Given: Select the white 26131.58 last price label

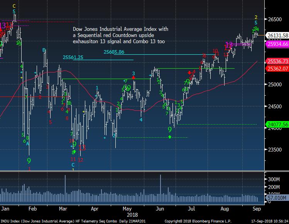Looking at the screenshot, I should tap(277, 35).
